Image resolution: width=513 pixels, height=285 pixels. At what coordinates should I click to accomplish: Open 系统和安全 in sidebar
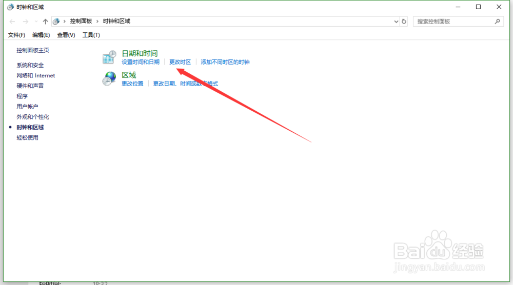(x=30, y=66)
